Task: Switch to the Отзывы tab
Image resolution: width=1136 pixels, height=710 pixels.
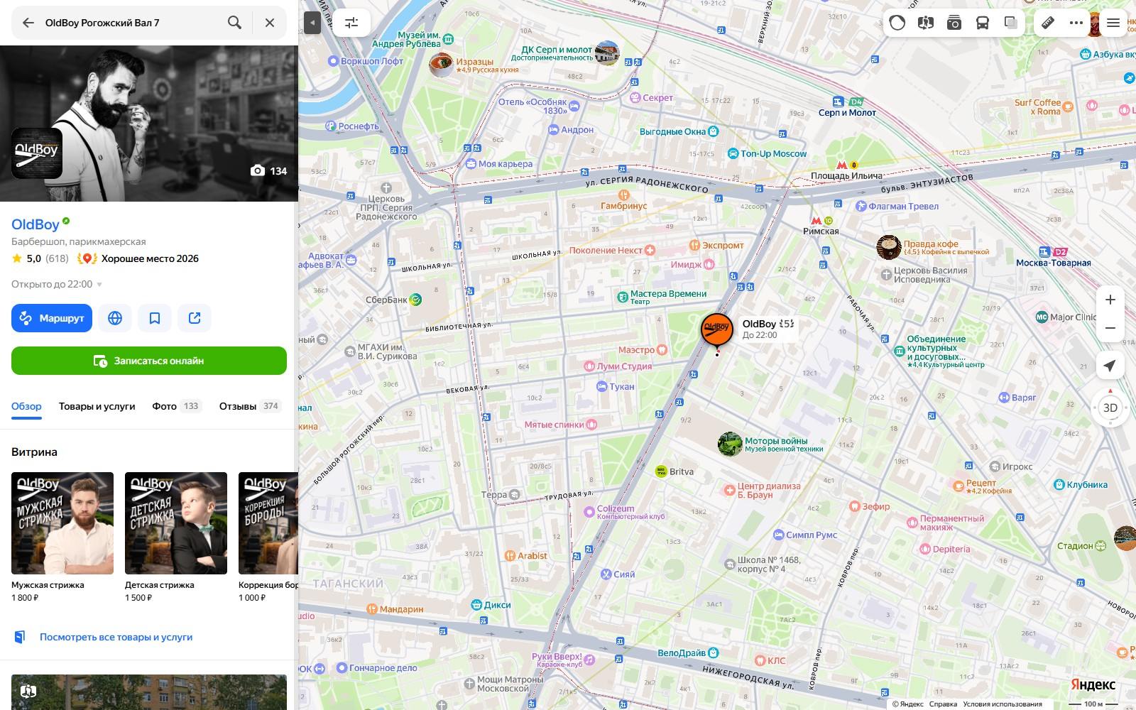Action: (250, 406)
